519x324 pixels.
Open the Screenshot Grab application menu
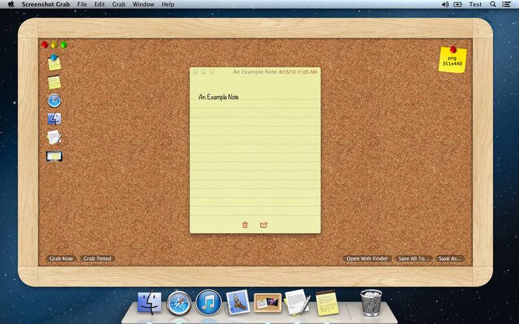click(45, 5)
